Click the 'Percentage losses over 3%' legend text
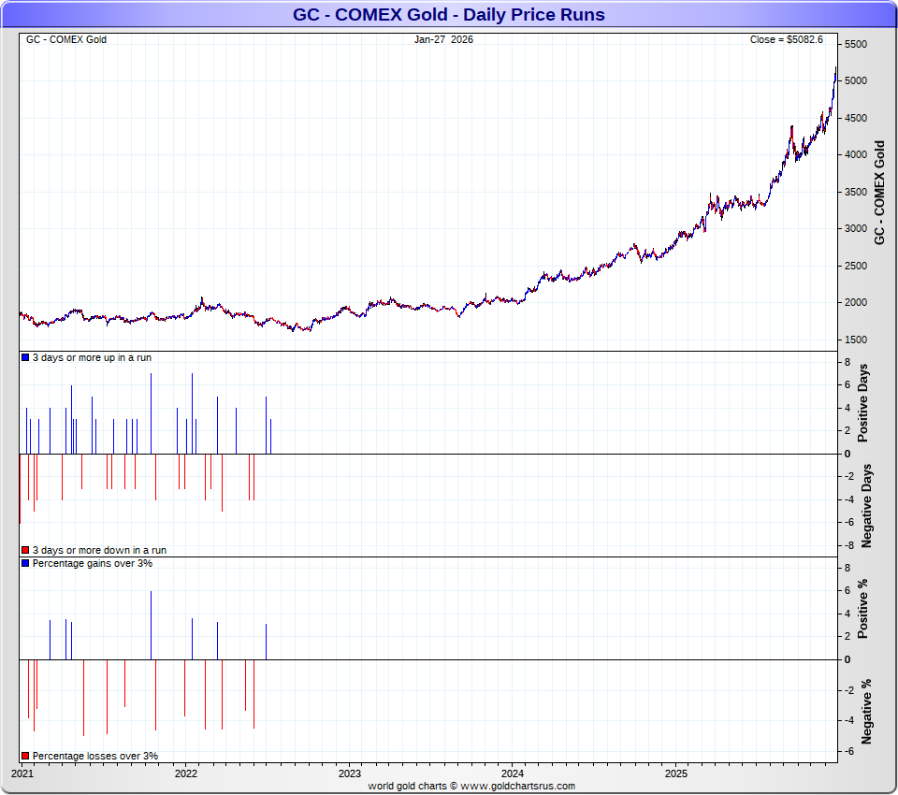This screenshot has height=795, width=898. (95, 756)
